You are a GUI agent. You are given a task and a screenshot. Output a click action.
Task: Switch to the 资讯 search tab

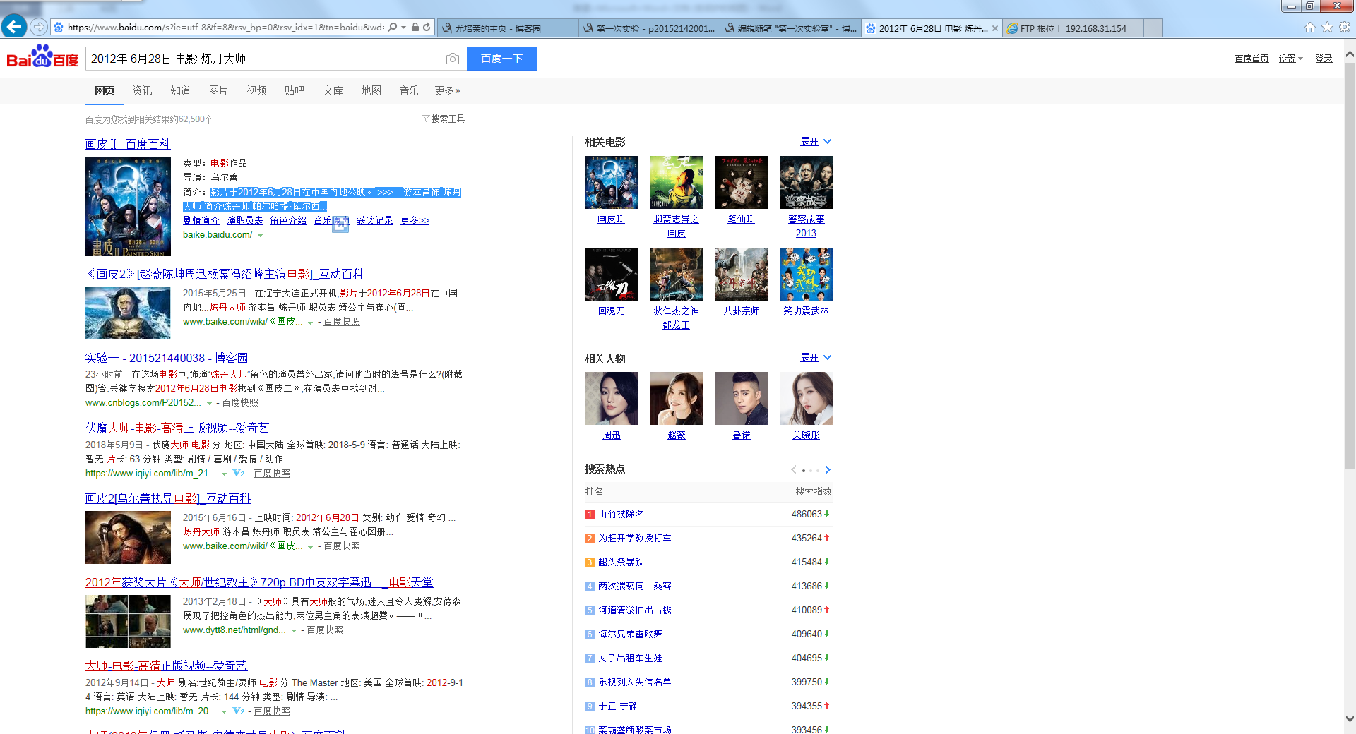tap(142, 91)
